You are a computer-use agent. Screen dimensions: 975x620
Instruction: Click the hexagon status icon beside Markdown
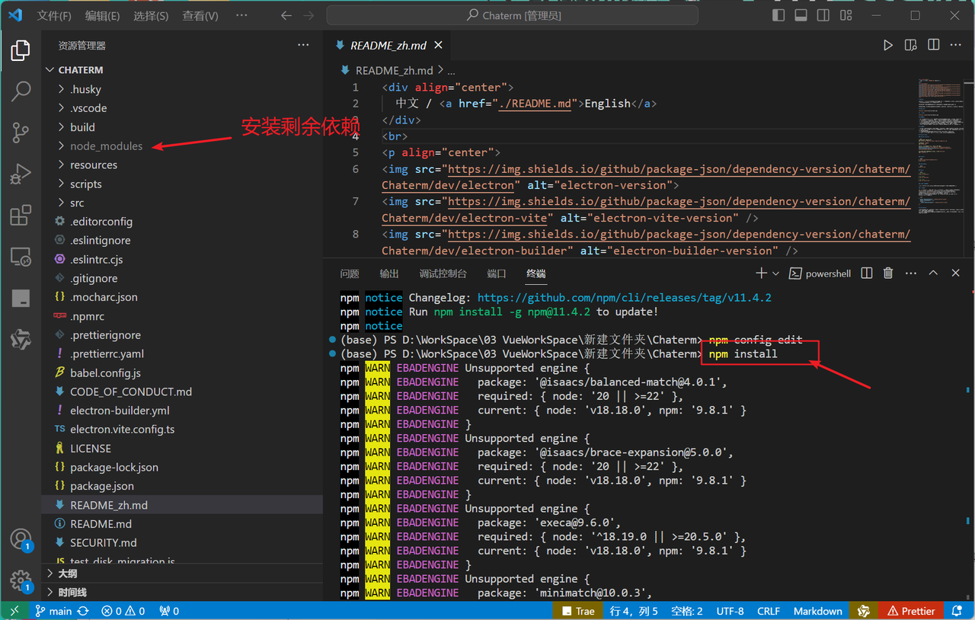click(x=864, y=611)
